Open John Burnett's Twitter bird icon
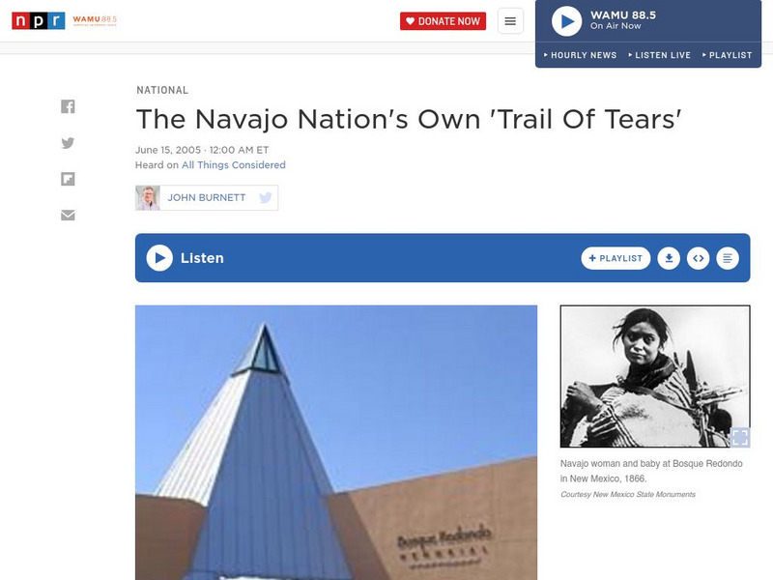The image size is (773, 580). (x=265, y=198)
